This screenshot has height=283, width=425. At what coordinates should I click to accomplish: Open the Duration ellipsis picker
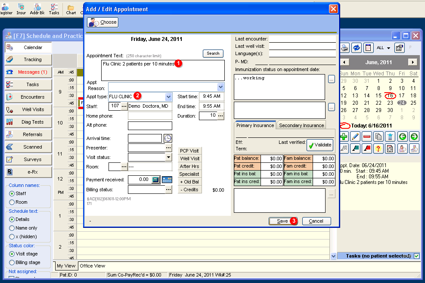[x=220, y=116]
